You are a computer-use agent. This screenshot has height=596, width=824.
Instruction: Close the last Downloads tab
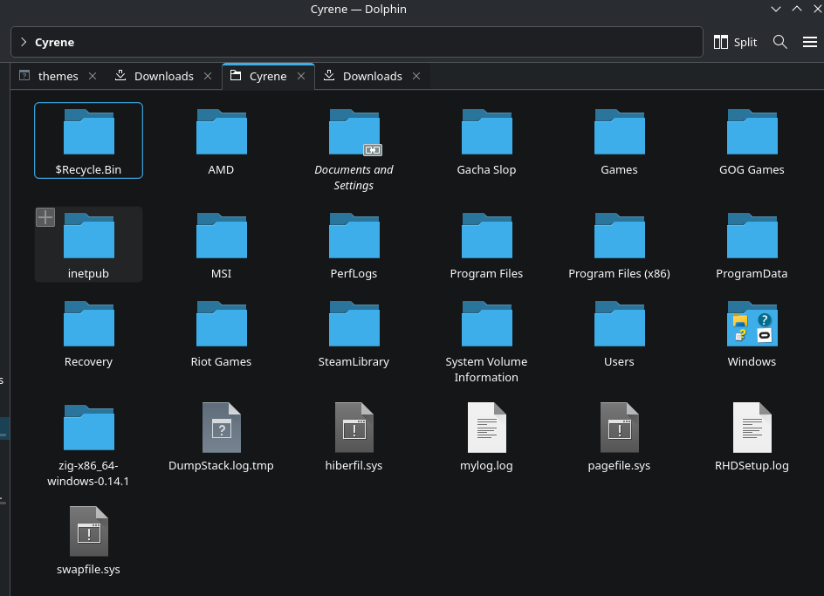pos(416,76)
